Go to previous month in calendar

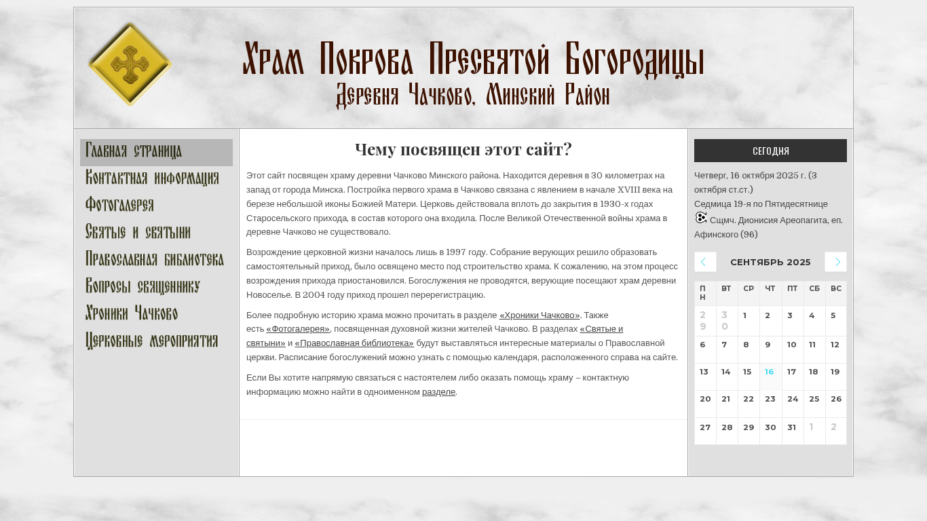point(705,262)
